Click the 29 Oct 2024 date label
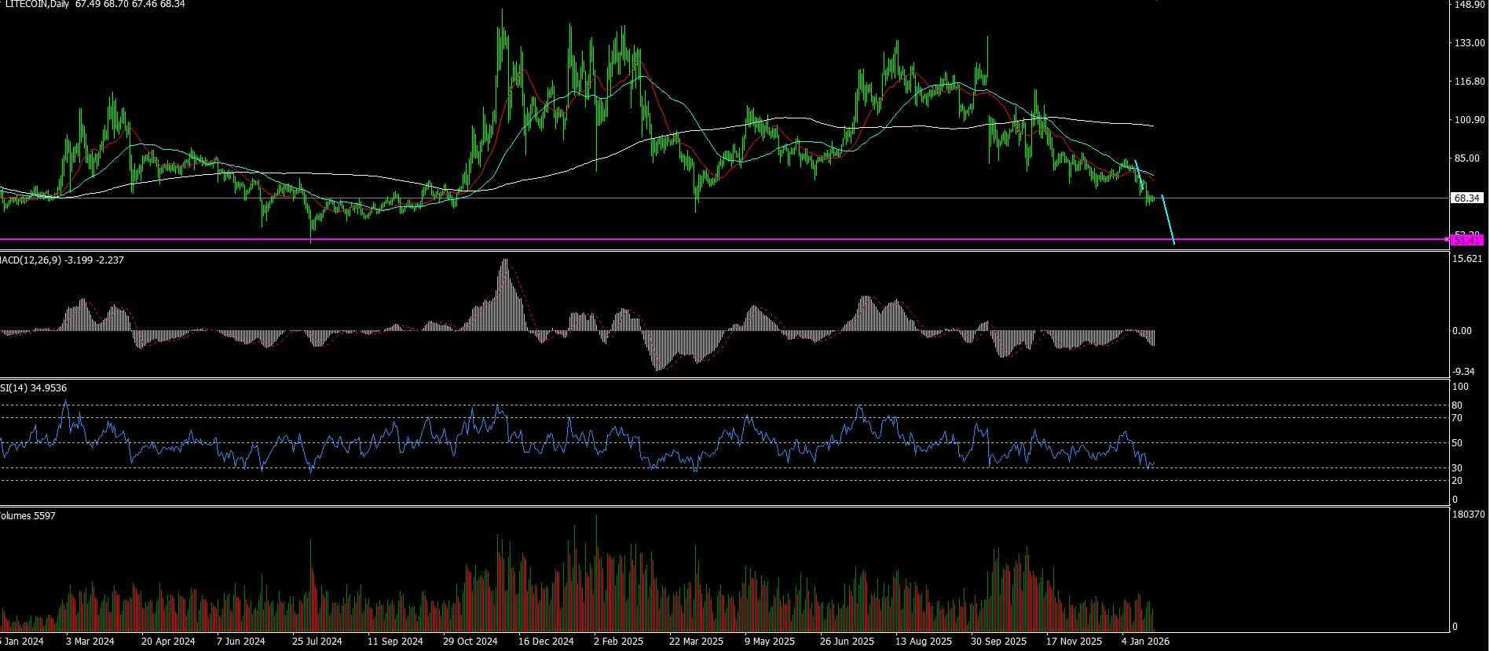The height and width of the screenshot is (651, 1490). [x=470, y=642]
